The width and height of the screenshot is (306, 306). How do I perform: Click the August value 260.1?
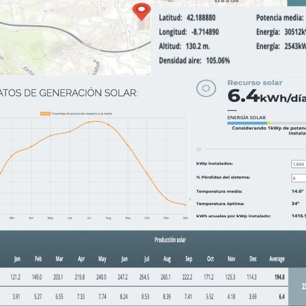pos(166,277)
